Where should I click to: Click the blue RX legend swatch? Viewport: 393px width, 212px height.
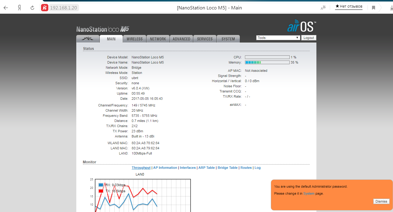tap(101, 185)
